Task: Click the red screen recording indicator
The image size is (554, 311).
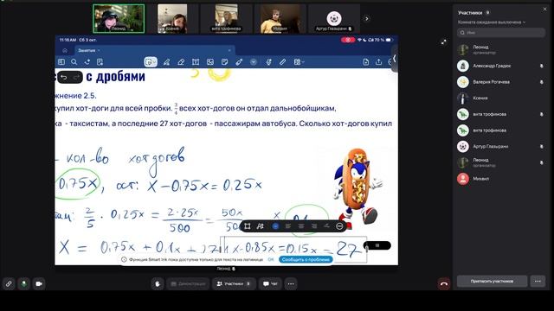Action: [x=348, y=40]
